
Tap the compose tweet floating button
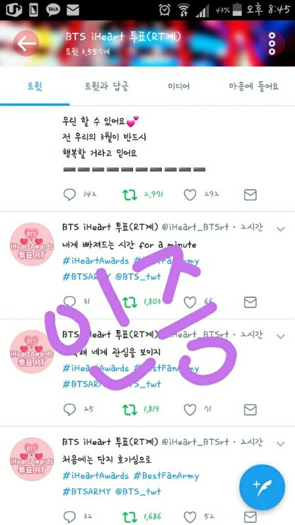(x=263, y=487)
